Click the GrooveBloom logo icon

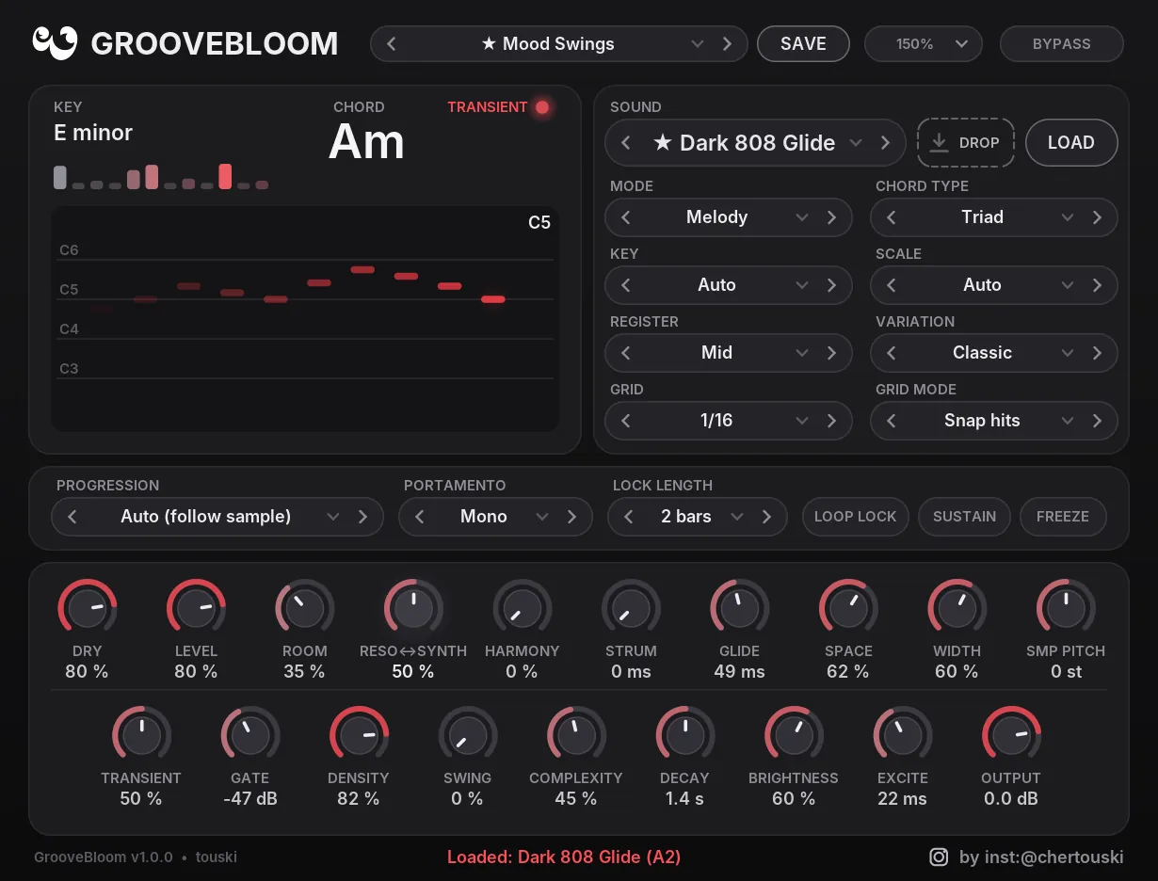(56, 42)
